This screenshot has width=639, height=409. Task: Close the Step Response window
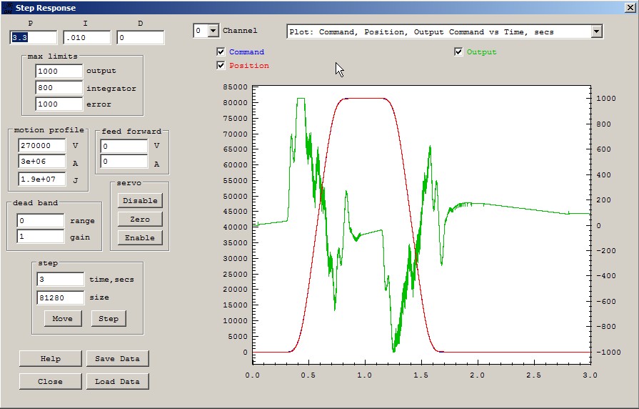coord(629,7)
